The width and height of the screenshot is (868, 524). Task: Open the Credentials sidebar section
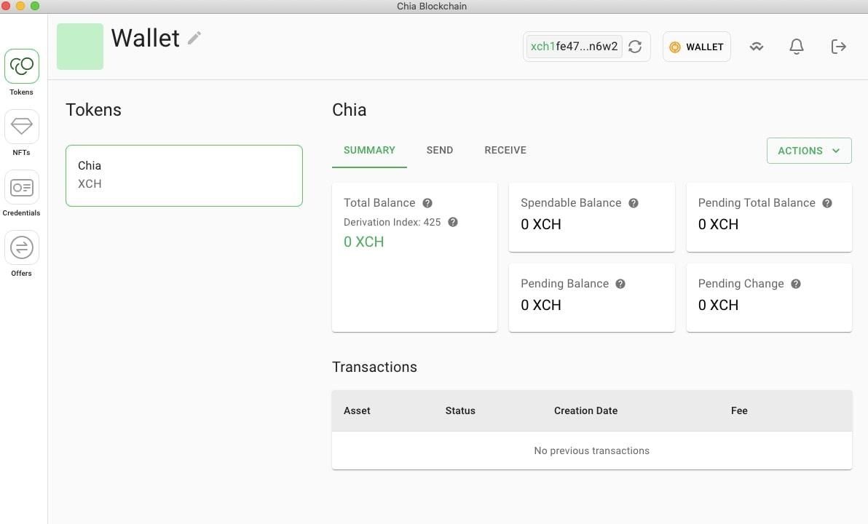click(x=22, y=188)
